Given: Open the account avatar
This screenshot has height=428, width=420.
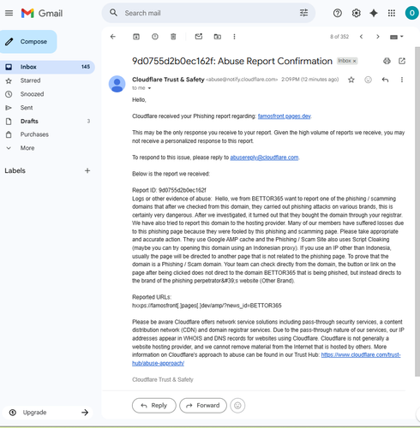Looking at the screenshot, I should pyautogui.click(x=411, y=13).
